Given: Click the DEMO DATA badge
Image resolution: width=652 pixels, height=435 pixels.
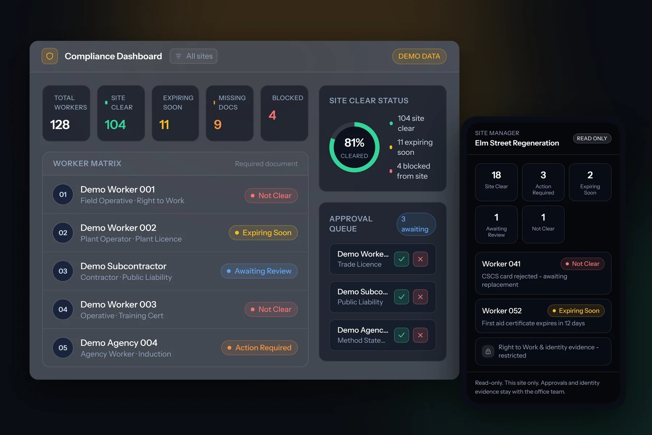Looking at the screenshot, I should 419,56.
